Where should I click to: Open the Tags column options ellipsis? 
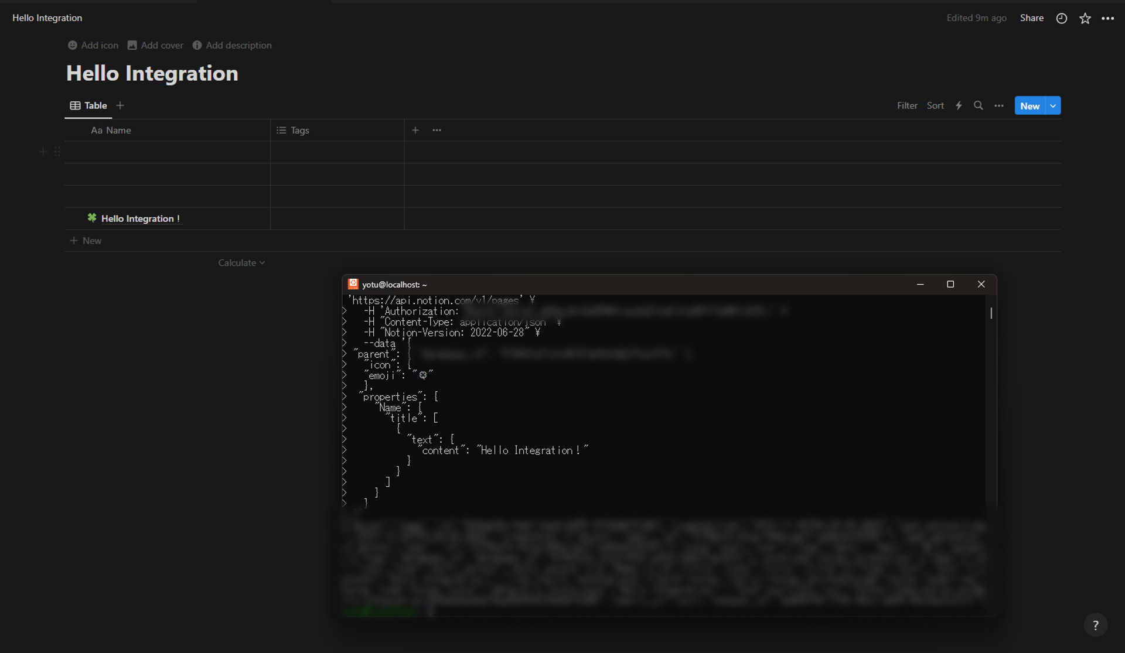pyautogui.click(x=437, y=130)
